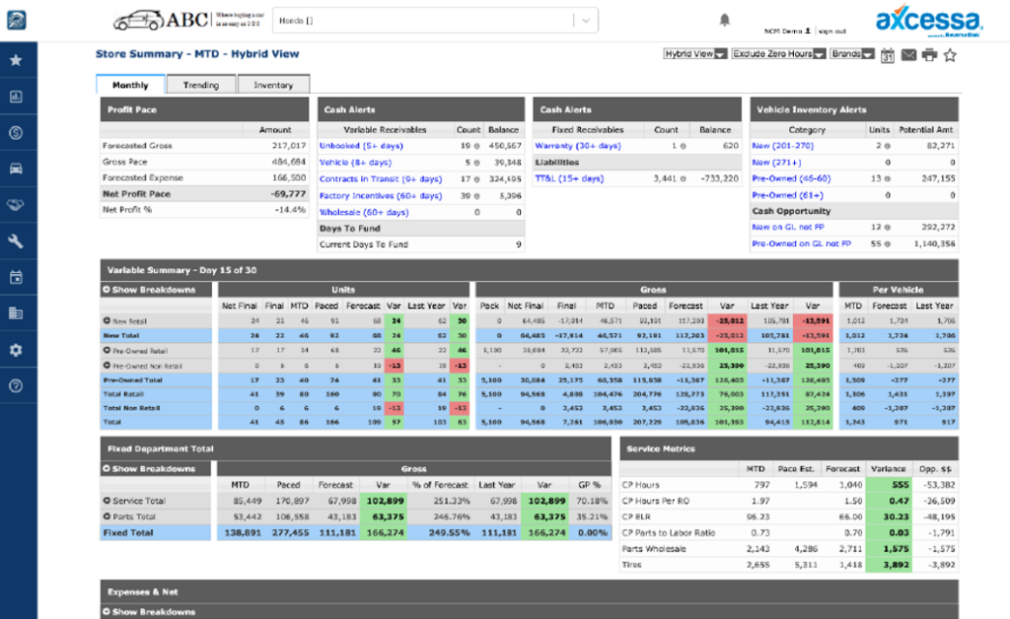Viewport: 1010px width, 619px height.
Task: Open the Pre-Owned on GL not FP link
Action: pyautogui.click(x=801, y=243)
